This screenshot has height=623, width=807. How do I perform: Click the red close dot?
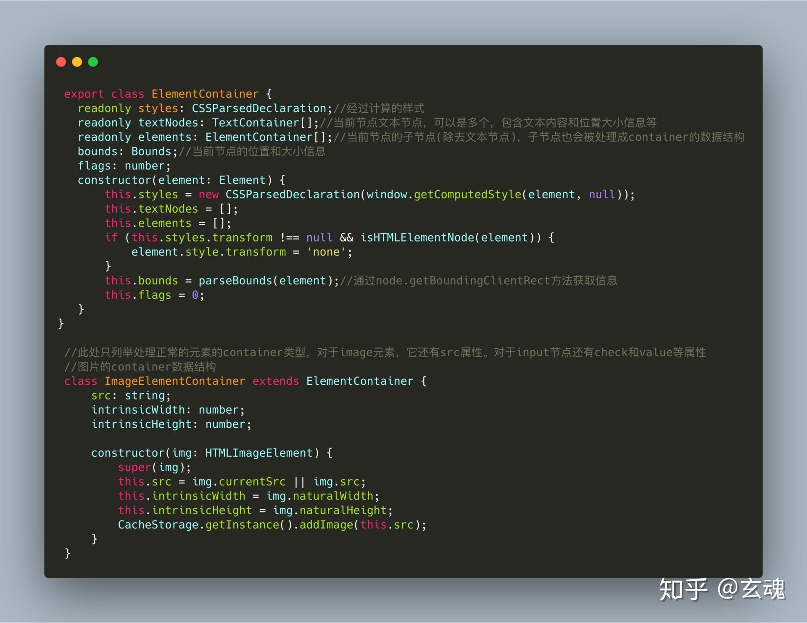pos(61,62)
